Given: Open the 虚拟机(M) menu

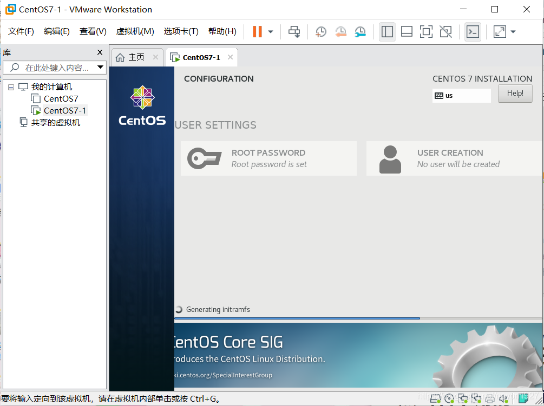Looking at the screenshot, I should [x=135, y=31].
